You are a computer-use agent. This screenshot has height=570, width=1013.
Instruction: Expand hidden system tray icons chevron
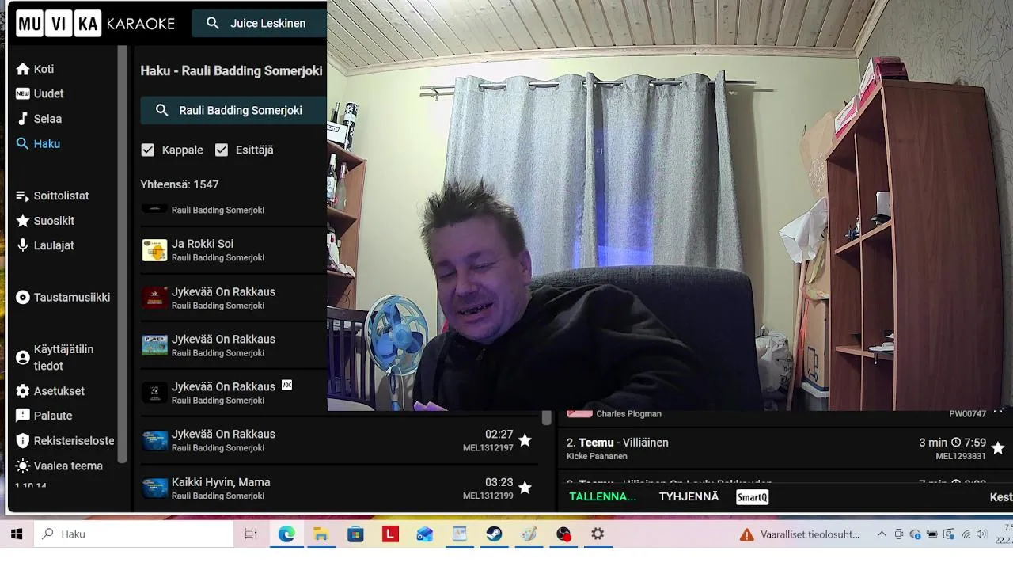pos(882,534)
